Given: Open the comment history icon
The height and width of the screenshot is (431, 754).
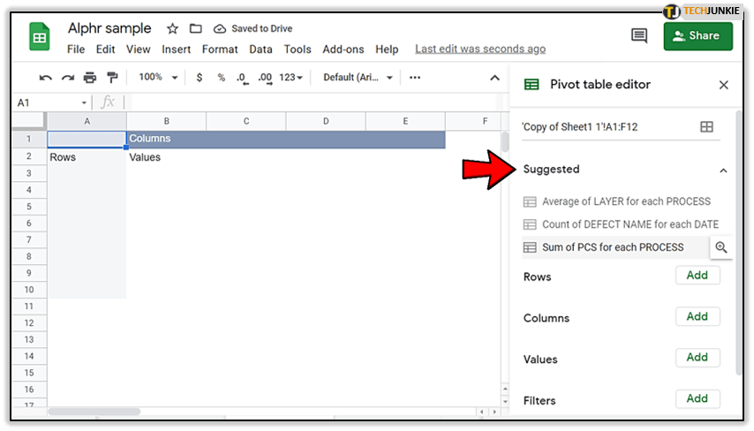Looking at the screenshot, I should click(639, 35).
